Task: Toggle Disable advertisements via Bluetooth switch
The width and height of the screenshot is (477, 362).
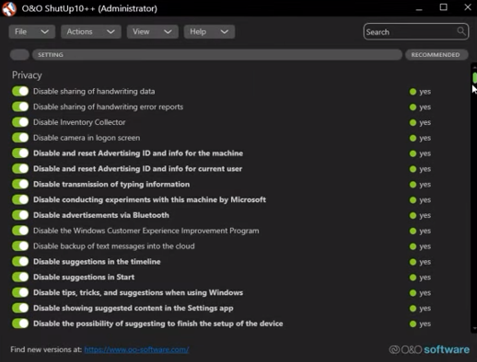Action: 20,215
